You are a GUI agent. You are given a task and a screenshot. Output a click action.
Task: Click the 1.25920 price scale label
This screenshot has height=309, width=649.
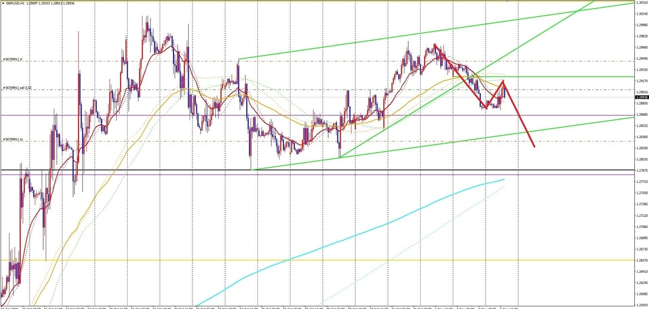coord(641,305)
